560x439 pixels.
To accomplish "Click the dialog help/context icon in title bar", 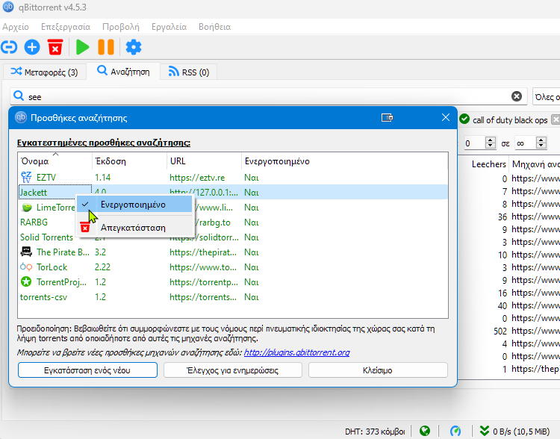I will pyautogui.click(x=387, y=117).
